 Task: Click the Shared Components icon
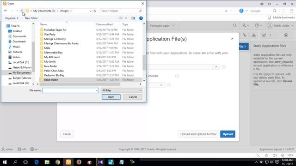point(254,35)
